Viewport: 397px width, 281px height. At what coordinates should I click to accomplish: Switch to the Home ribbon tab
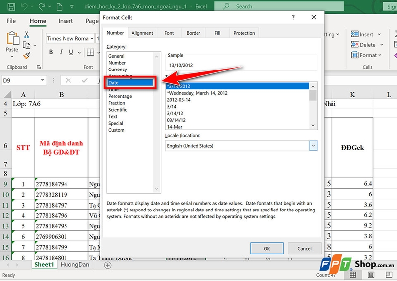click(38, 21)
